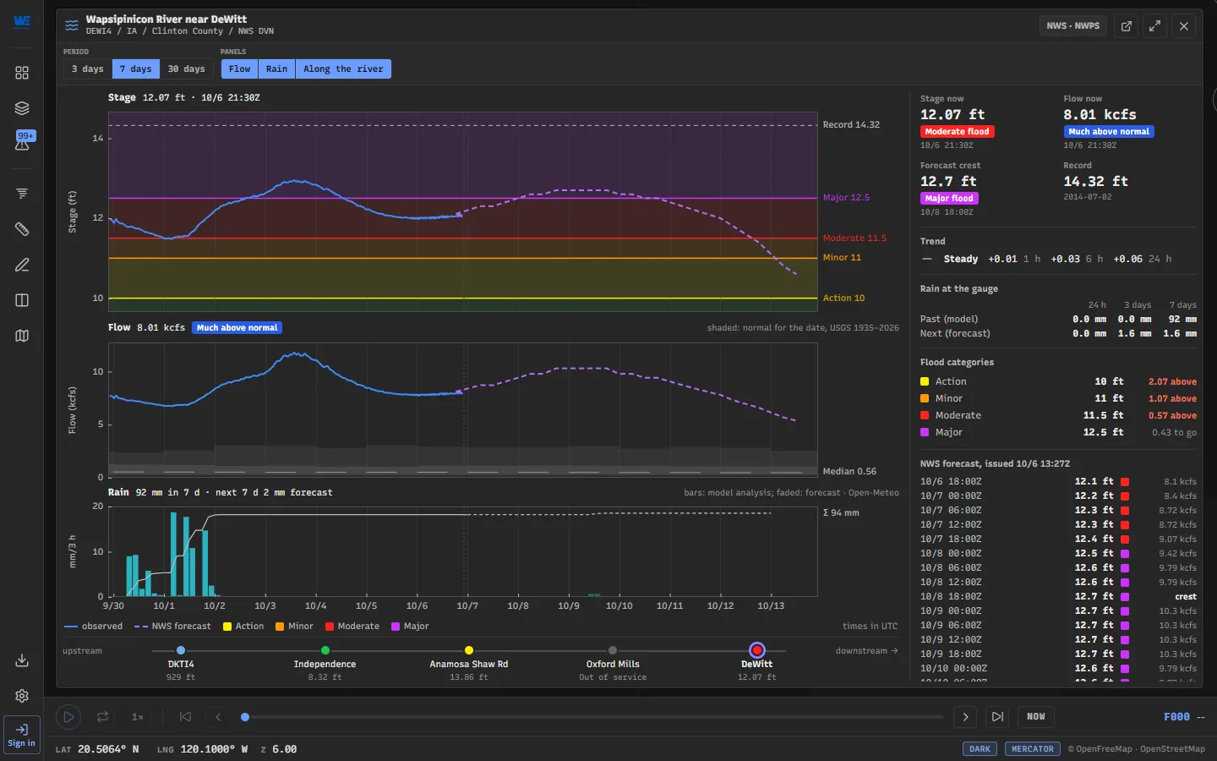Open the map layers icon
Image resolution: width=1217 pixels, height=761 pixels.
click(x=22, y=108)
